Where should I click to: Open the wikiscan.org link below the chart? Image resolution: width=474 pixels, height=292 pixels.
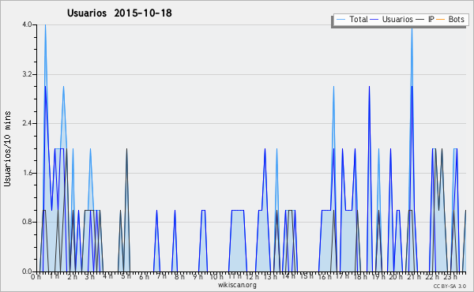pyautogui.click(x=237, y=285)
